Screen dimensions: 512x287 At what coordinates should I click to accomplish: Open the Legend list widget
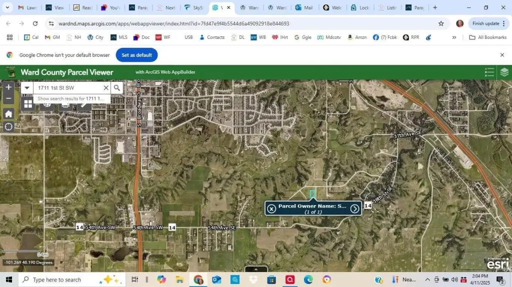tap(489, 72)
